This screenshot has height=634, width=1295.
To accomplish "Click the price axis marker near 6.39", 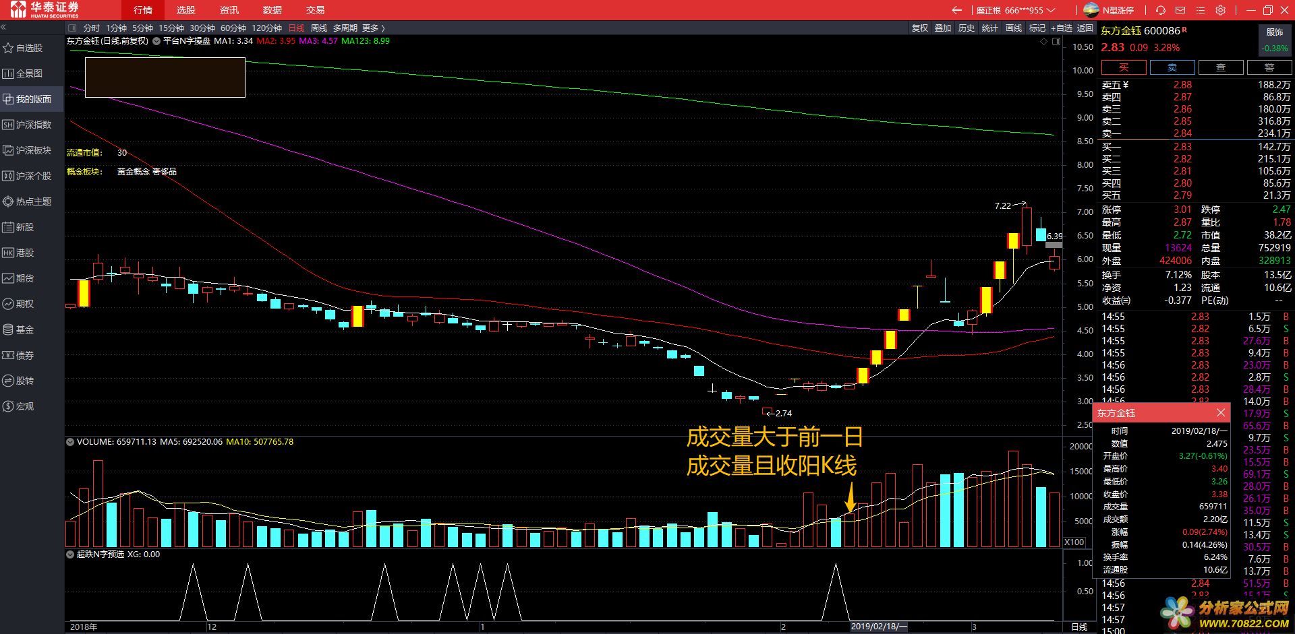I will point(1054,245).
